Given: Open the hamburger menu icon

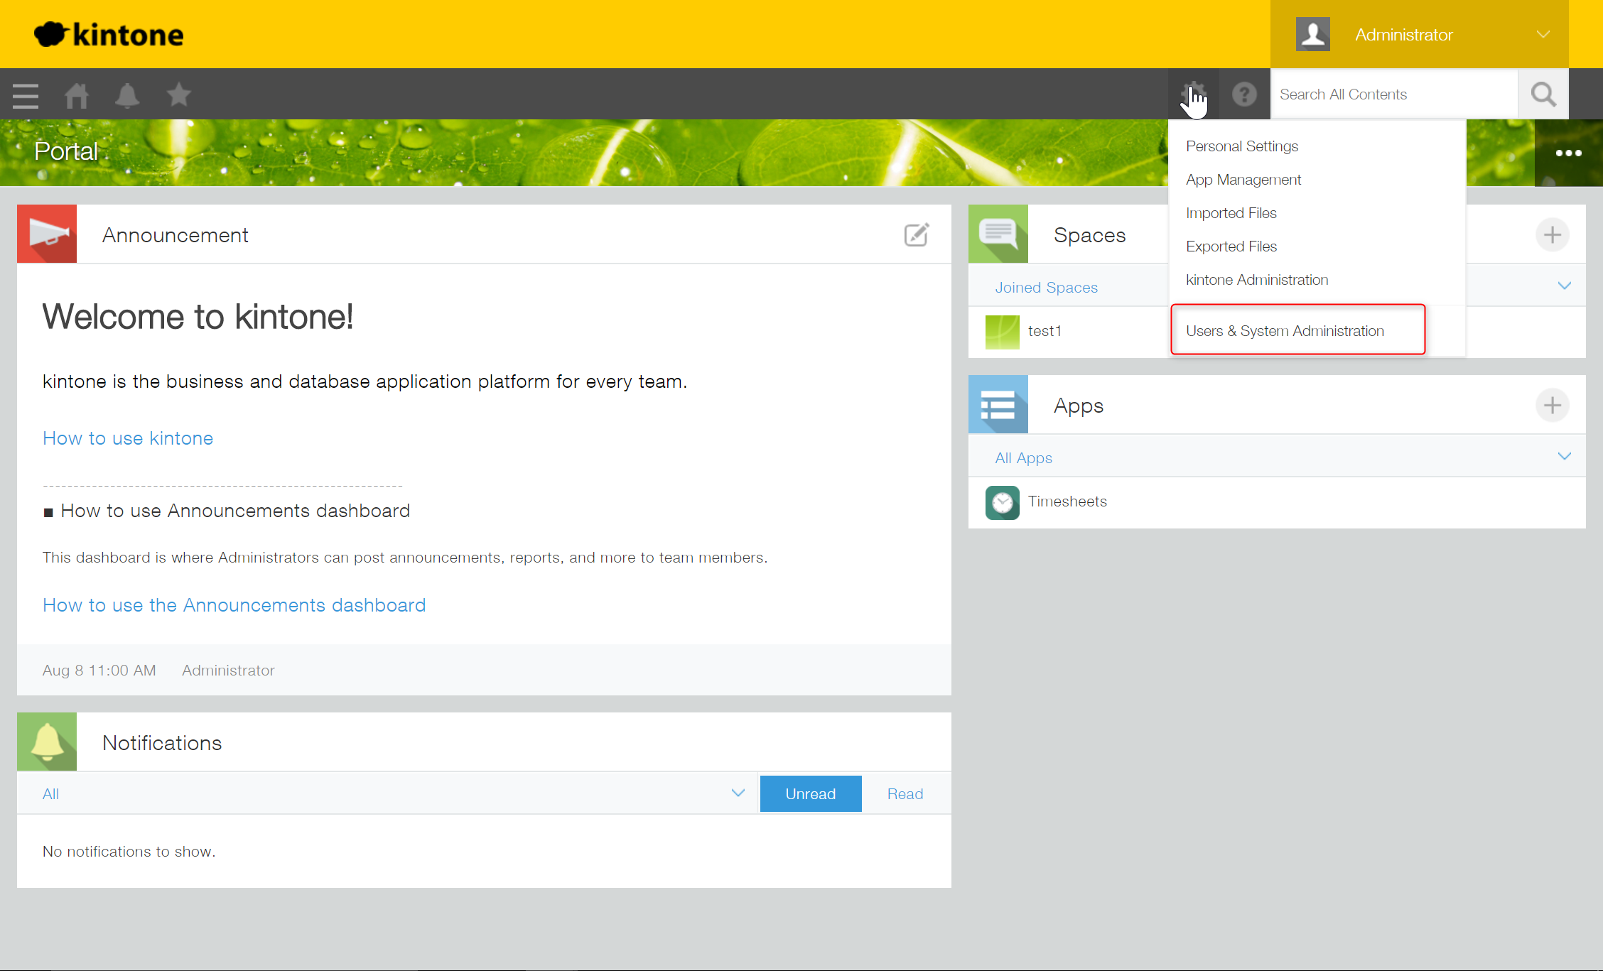Looking at the screenshot, I should tap(26, 95).
